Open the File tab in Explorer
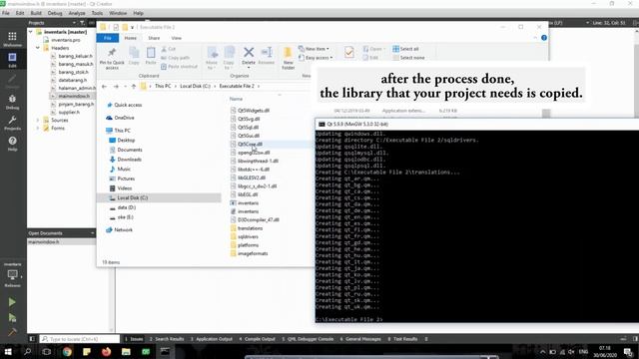The image size is (639, 359). 108,38
